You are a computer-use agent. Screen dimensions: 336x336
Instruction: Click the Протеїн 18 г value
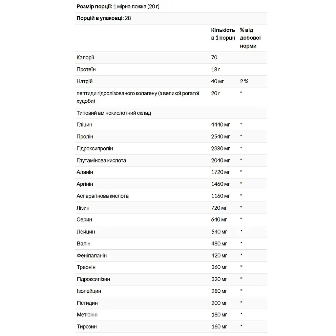click(216, 70)
